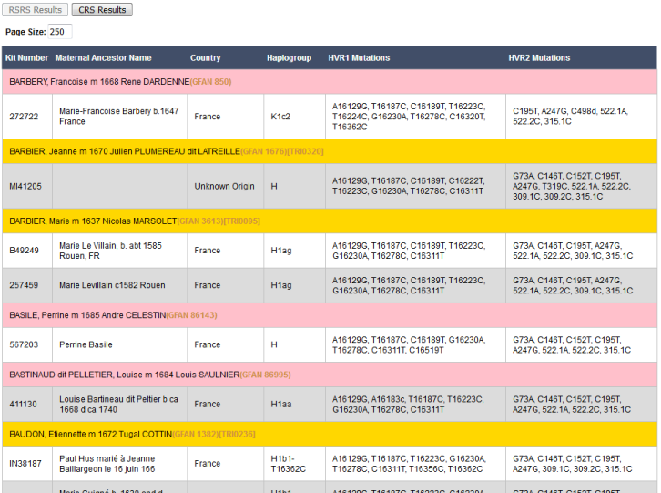Open the GFAN 86143 link
Image resolution: width=661 pixels, height=493 pixels.
pos(192,315)
